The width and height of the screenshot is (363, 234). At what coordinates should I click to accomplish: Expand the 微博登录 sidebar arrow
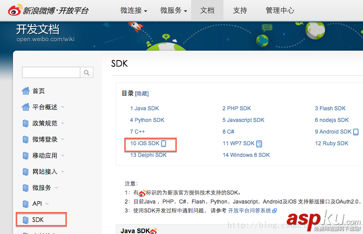(x=63, y=140)
